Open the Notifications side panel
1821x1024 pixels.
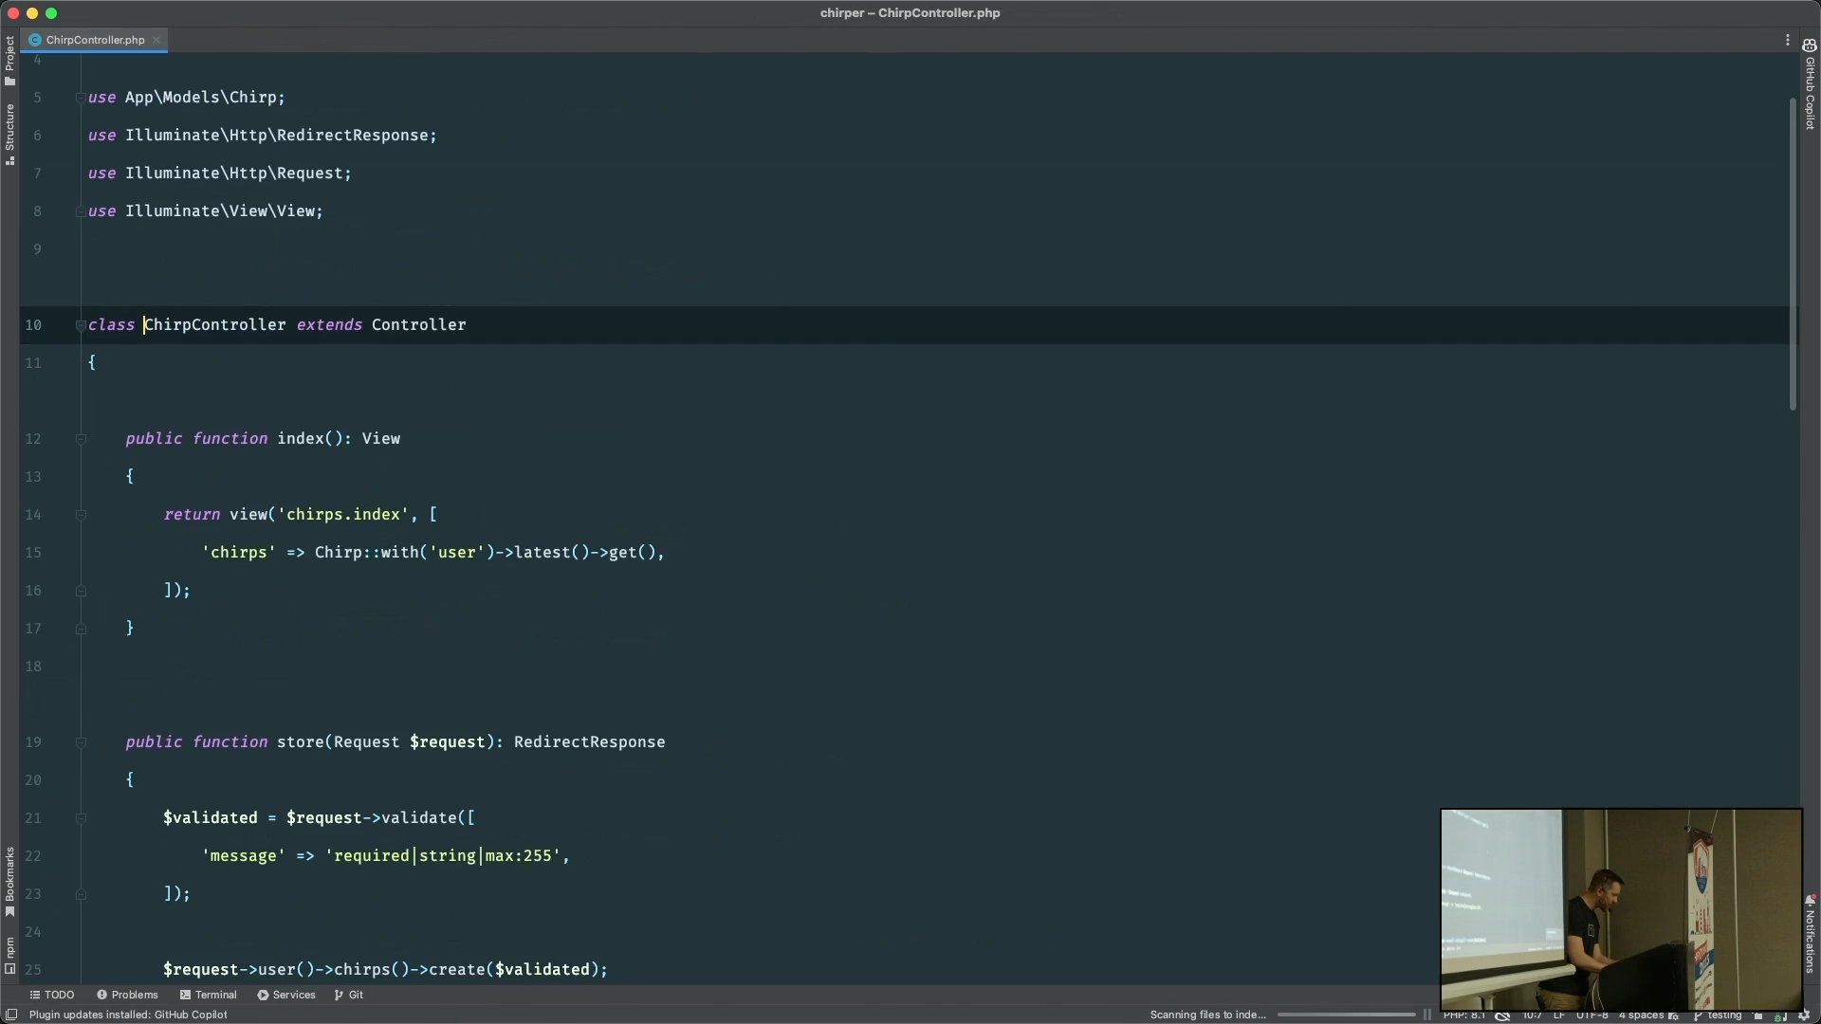pyautogui.click(x=1810, y=934)
